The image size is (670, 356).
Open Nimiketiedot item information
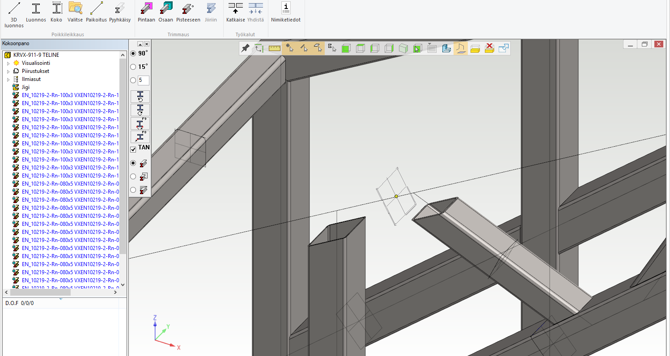pyautogui.click(x=286, y=8)
